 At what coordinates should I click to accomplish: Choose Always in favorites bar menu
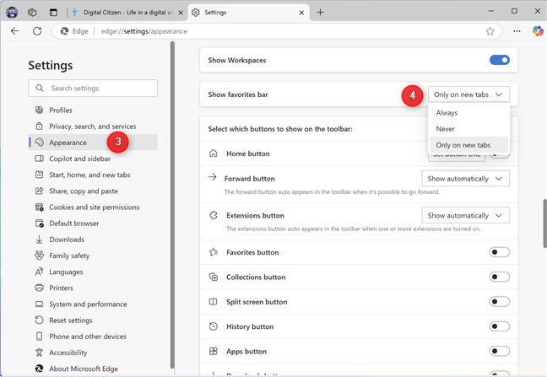point(468,112)
